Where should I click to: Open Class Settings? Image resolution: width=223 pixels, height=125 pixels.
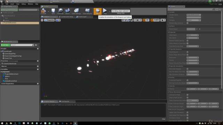(76, 11)
